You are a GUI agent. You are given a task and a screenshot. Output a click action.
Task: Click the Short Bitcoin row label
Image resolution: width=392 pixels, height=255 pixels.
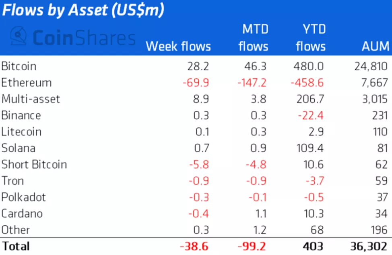pos(34,165)
